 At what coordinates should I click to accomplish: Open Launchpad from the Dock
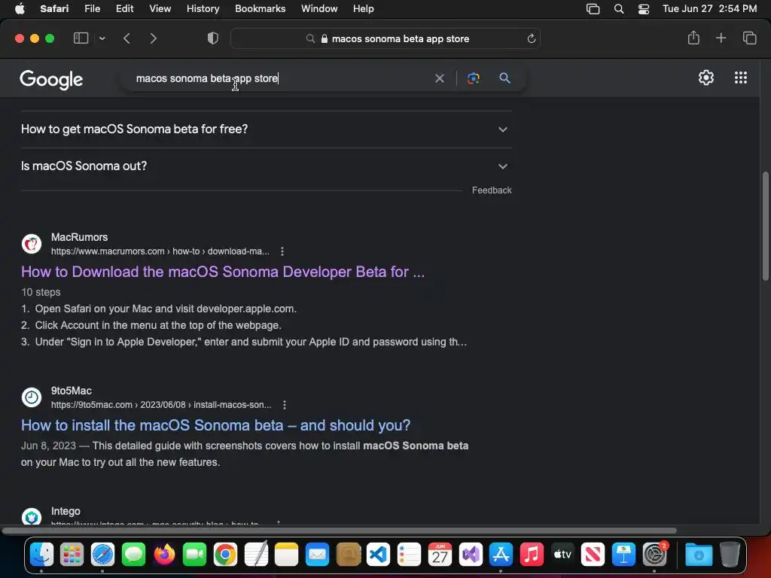click(72, 555)
